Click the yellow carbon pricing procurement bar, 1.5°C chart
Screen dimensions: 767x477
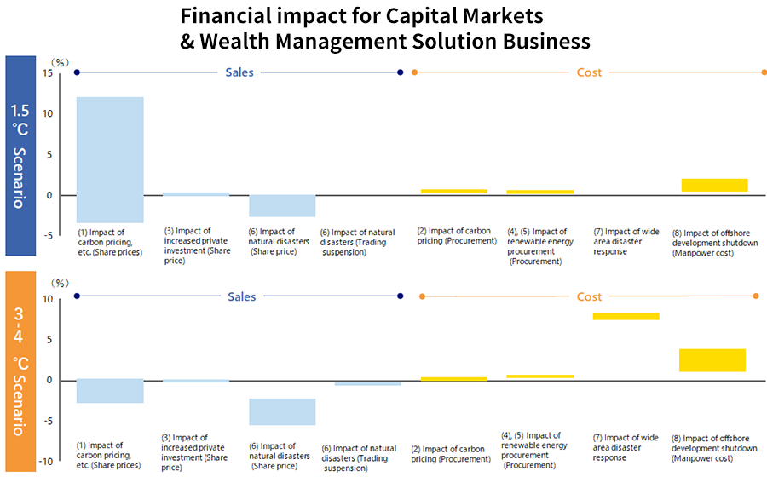coord(453,192)
